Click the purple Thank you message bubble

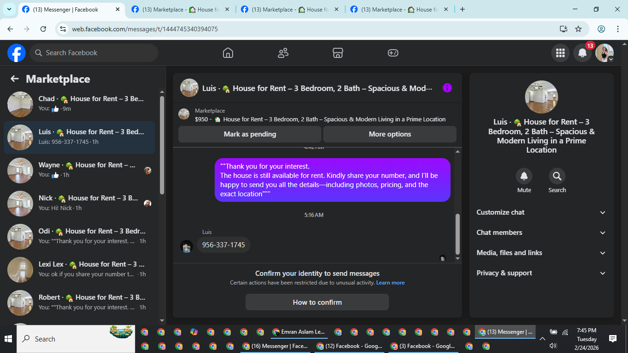(332, 180)
